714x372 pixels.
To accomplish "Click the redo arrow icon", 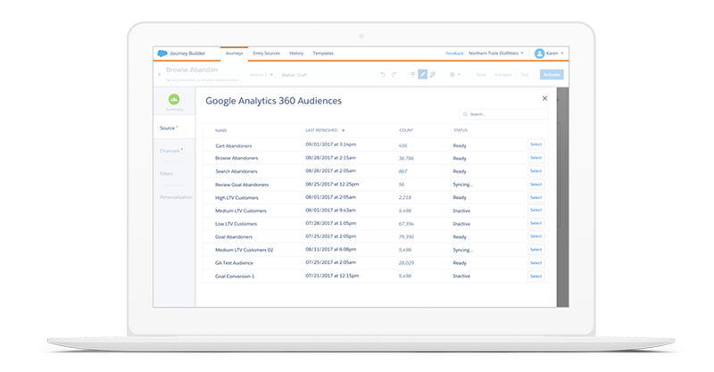I will 394,75.
